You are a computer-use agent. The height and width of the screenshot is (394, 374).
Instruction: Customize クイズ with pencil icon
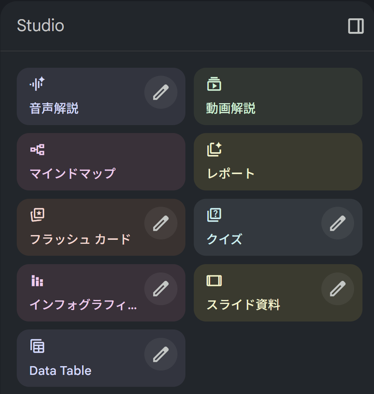click(x=337, y=223)
